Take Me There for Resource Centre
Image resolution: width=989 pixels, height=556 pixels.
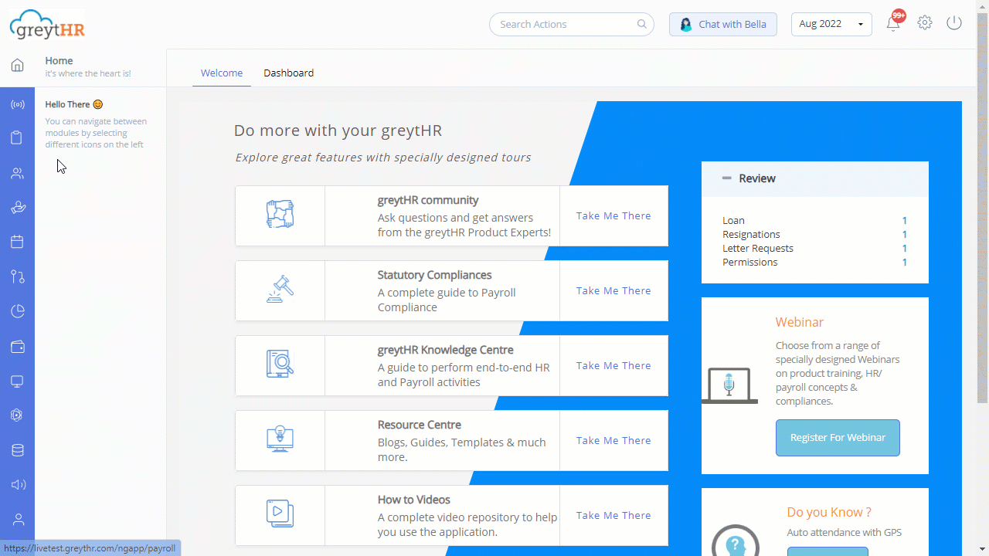click(613, 440)
